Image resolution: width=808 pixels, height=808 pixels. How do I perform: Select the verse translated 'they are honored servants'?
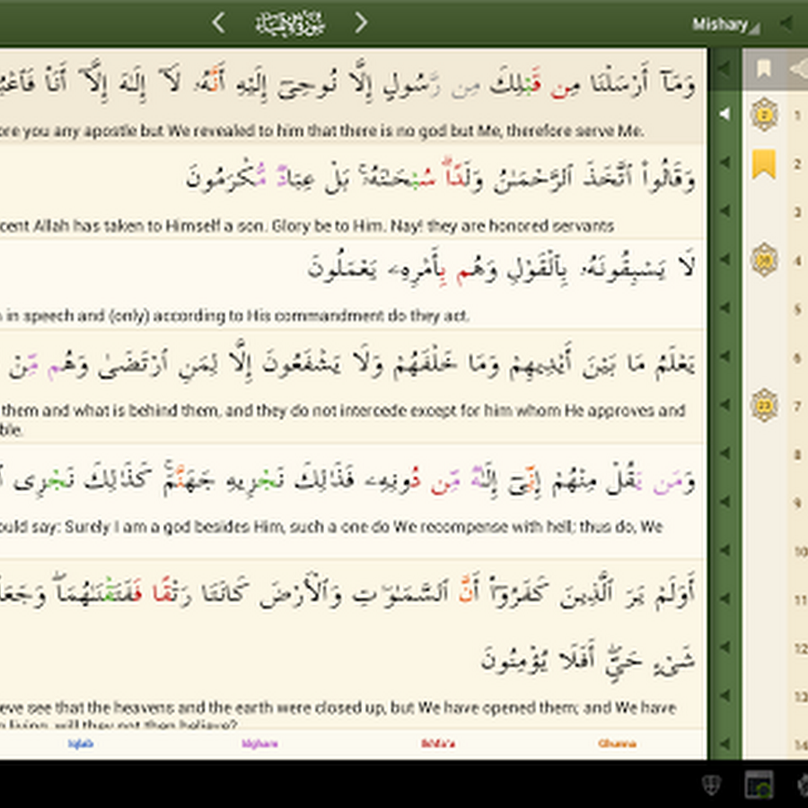353,191
